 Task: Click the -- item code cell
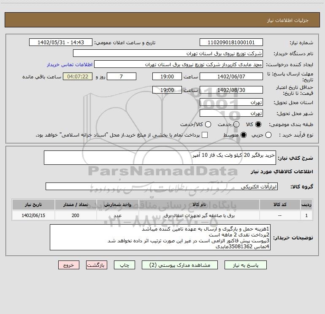(x=279, y=215)
